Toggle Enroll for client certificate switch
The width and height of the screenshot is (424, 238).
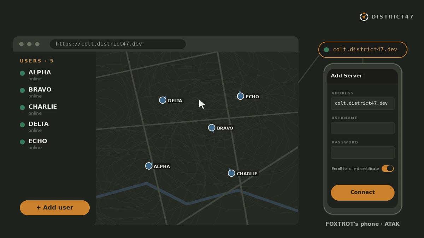point(388,169)
